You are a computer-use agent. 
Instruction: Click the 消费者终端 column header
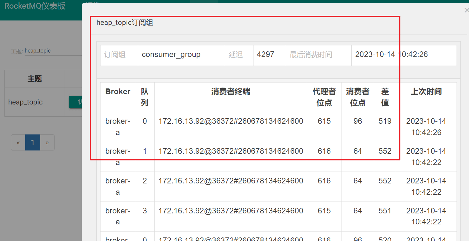(231, 92)
